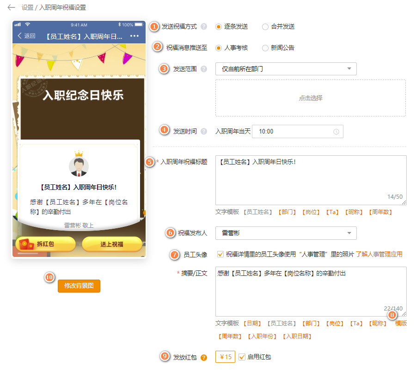Click help icon next to 发送范围
This screenshot has width=416, height=372.
pyautogui.click(x=204, y=69)
